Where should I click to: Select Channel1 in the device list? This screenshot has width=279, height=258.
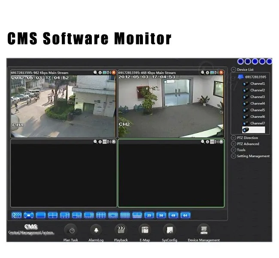[x=254, y=83]
